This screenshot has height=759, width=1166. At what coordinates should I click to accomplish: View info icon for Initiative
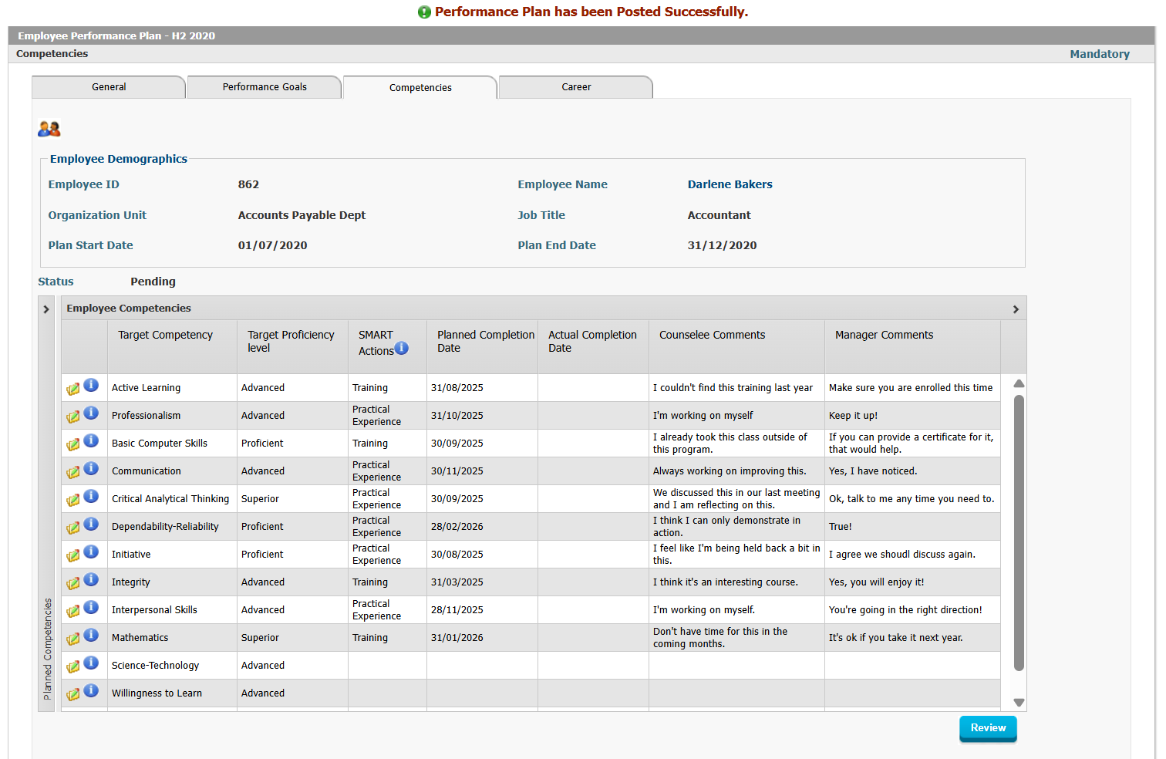[91, 552]
